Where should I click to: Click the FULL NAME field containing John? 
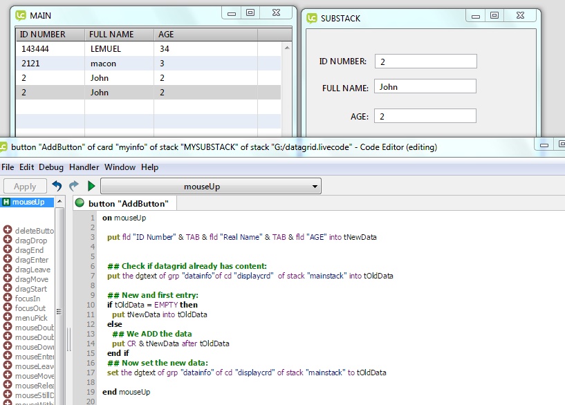425,87
